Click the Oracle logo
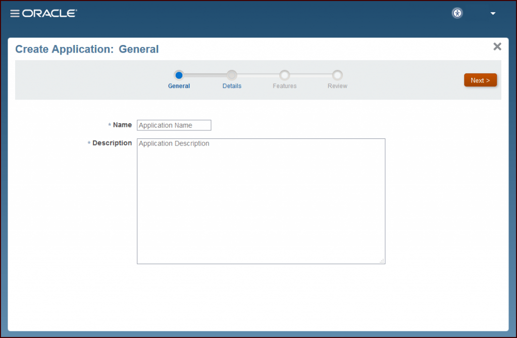This screenshot has width=517, height=338. (x=49, y=13)
